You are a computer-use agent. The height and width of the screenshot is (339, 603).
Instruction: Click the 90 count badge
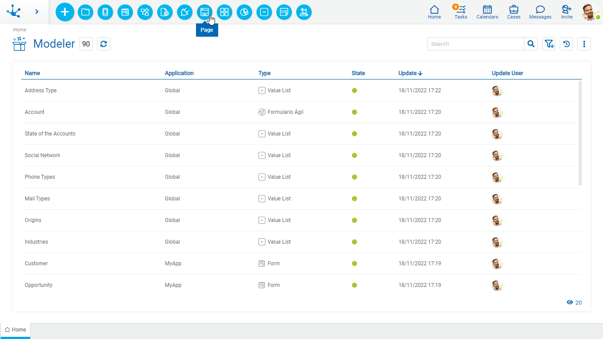(86, 44)
